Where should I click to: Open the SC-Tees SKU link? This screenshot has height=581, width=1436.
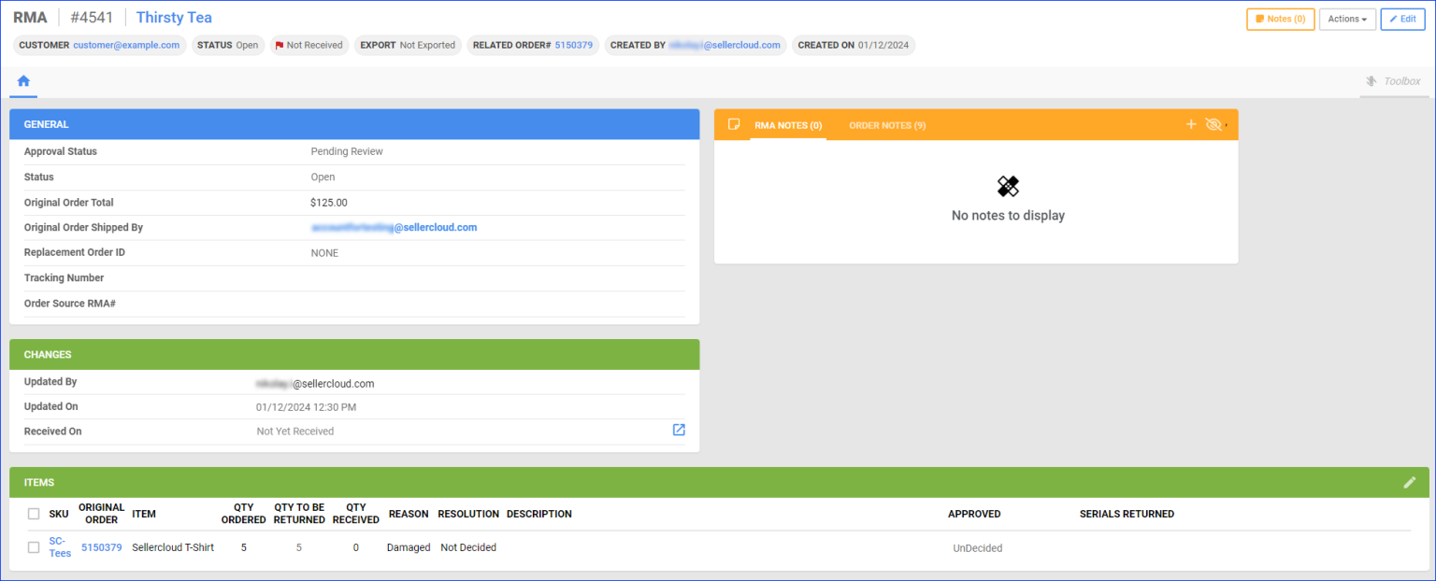[59, 547]
